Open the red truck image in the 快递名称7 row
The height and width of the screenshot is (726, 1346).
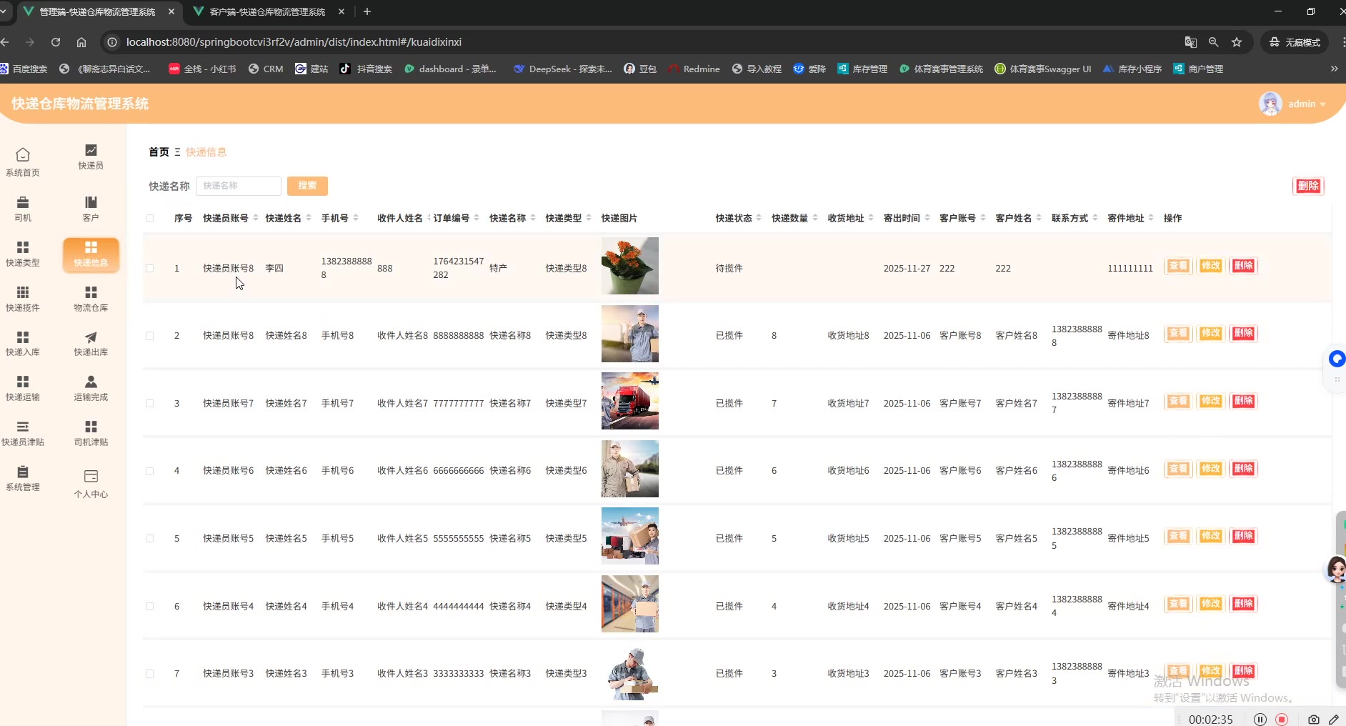630,401
